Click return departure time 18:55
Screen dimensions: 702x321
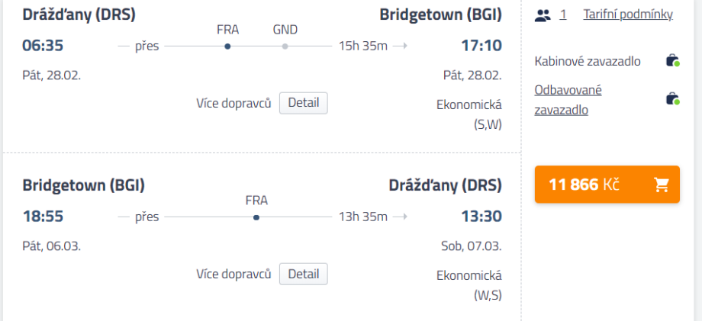[x=43, y=217]
